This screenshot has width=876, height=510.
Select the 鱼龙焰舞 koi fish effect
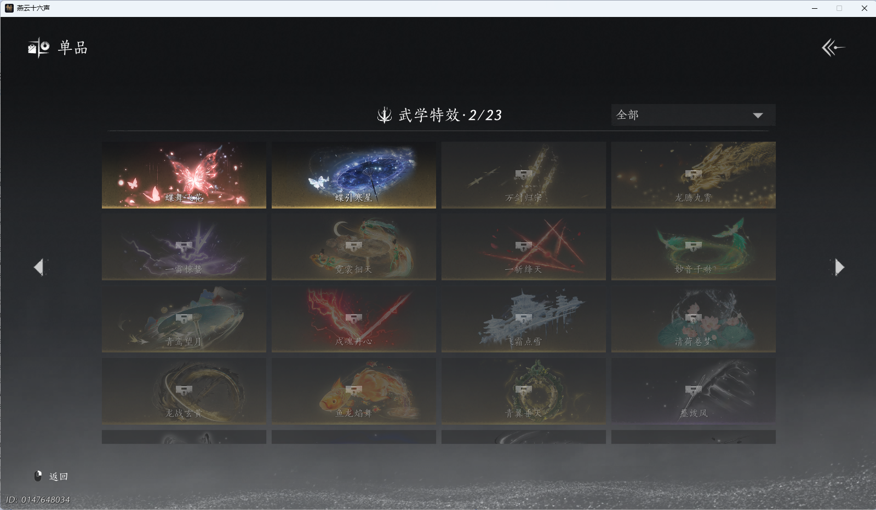[354, 391]
